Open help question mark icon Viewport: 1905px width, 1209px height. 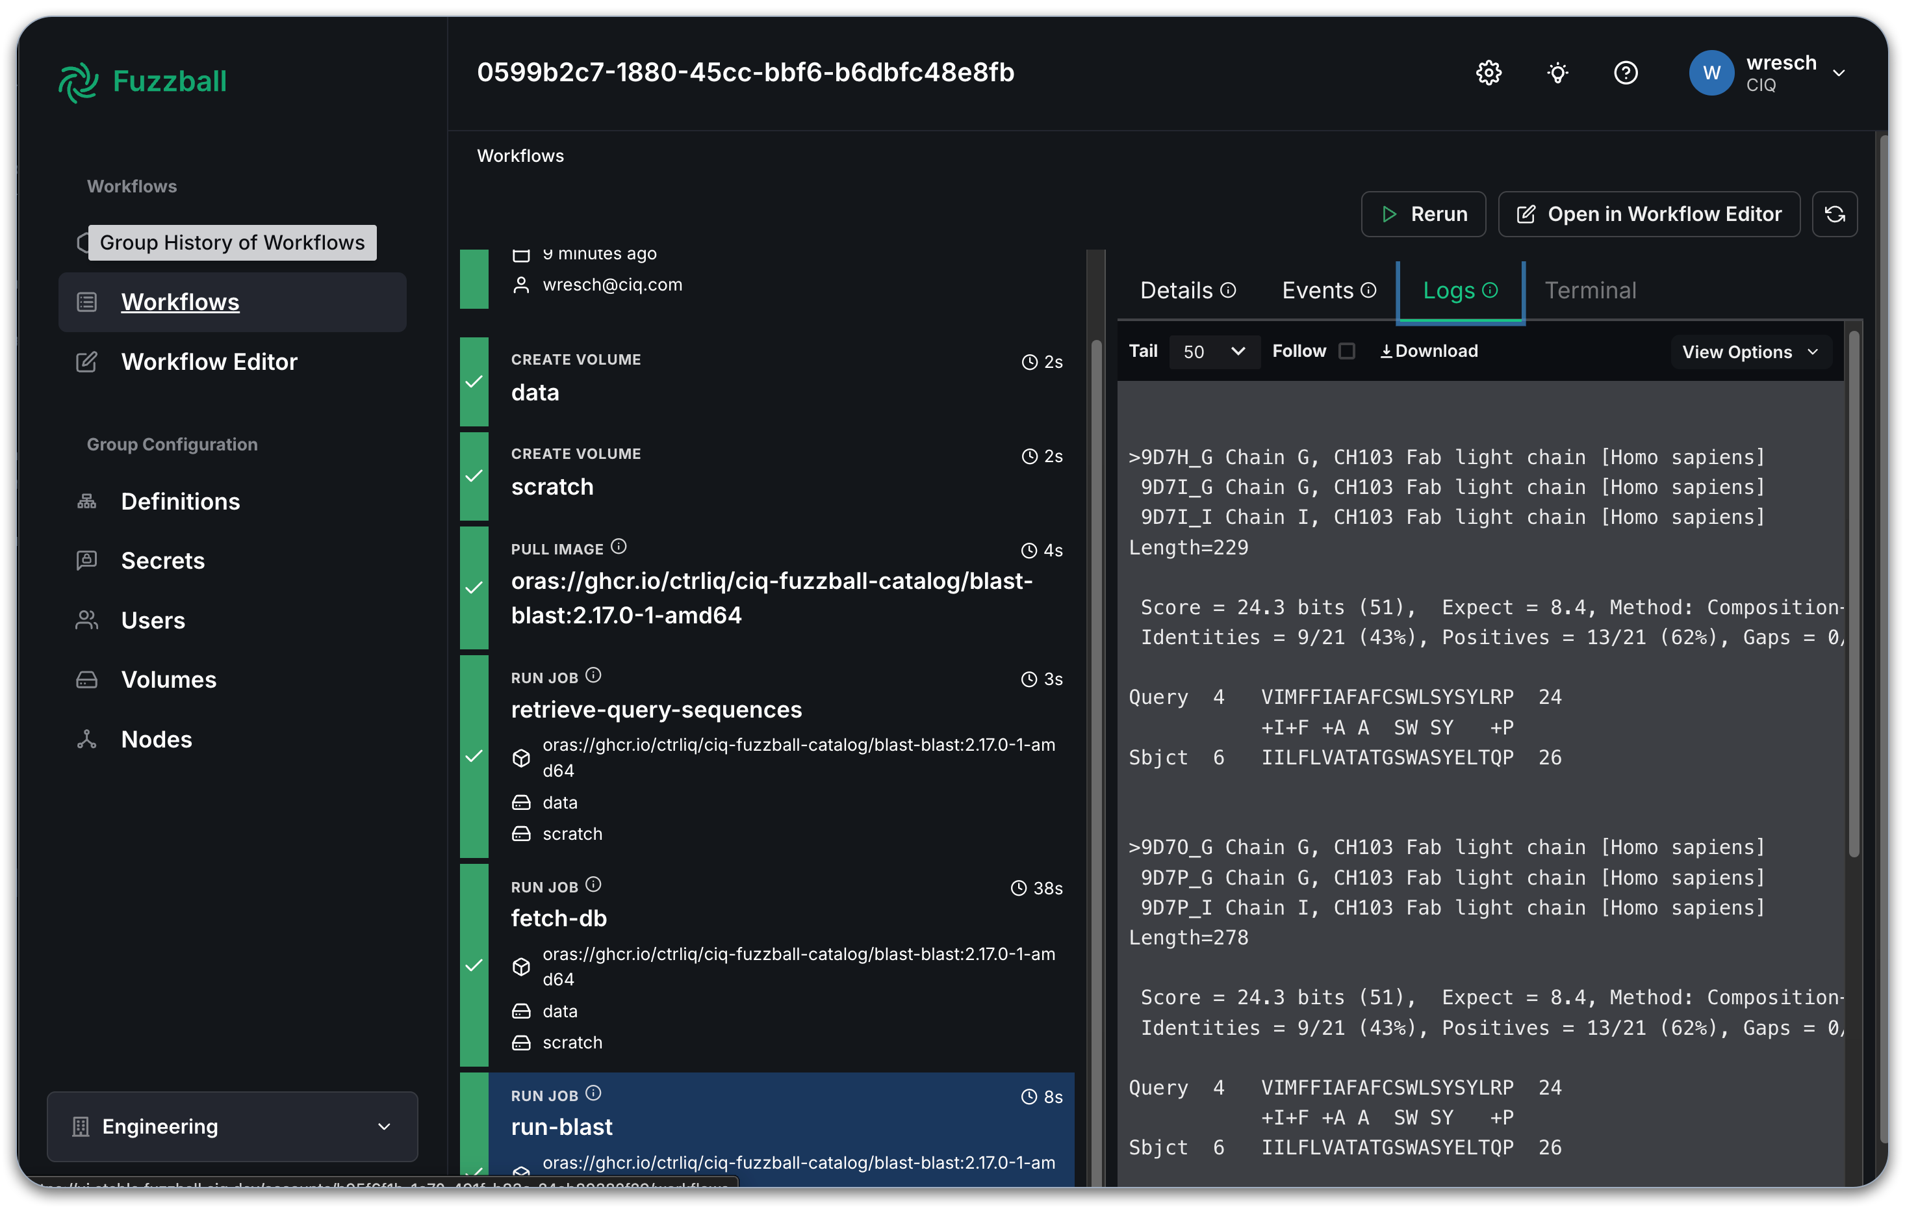[x=1625, y=73]
